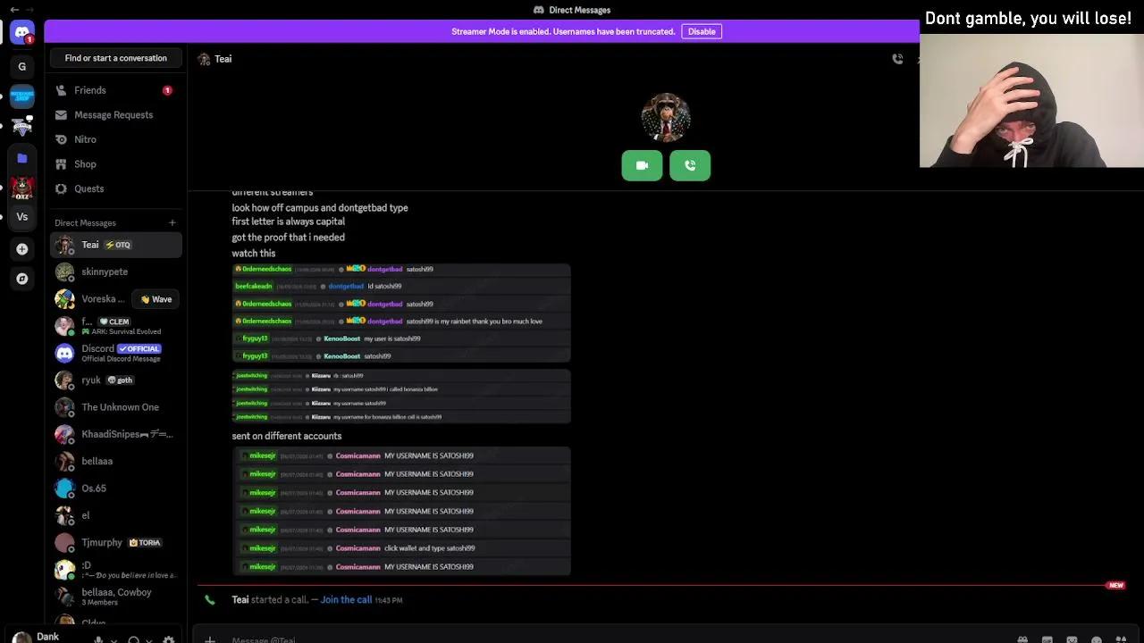The image size is (1144, 643).
Task: Open the Klizzaru chat screenshot attachment
Action: tap(401, 396)
